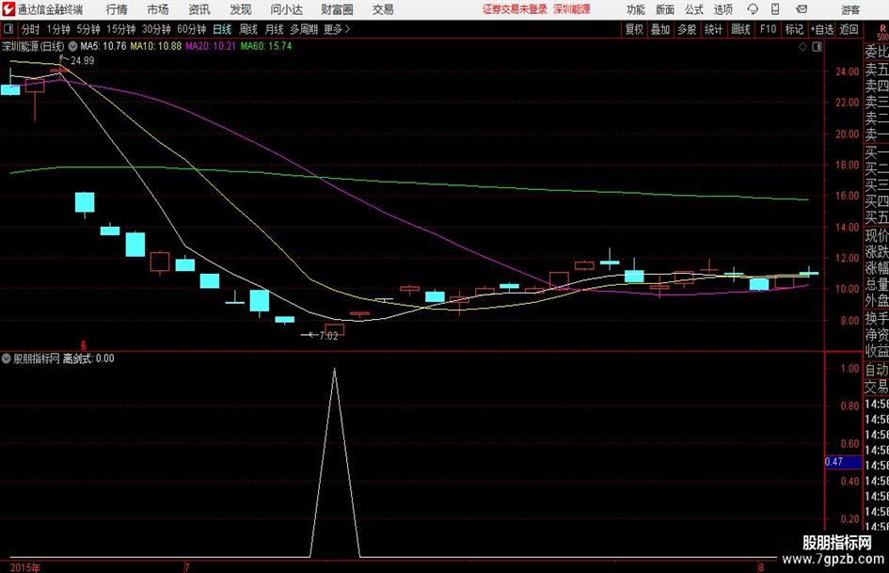Click the 委比 label in right panel
Screen dimensions: 889x573
click(x=877, y=52)
